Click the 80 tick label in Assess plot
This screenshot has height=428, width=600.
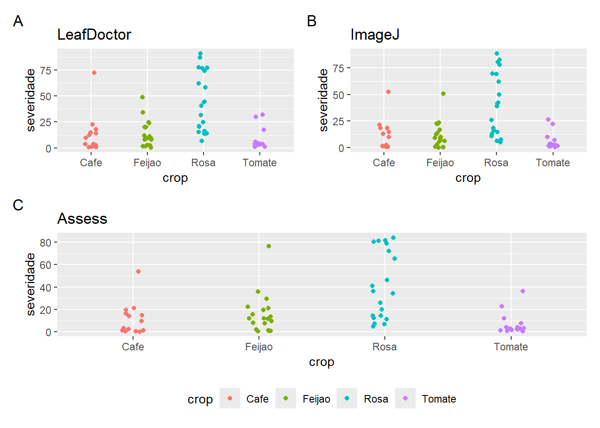46,243
